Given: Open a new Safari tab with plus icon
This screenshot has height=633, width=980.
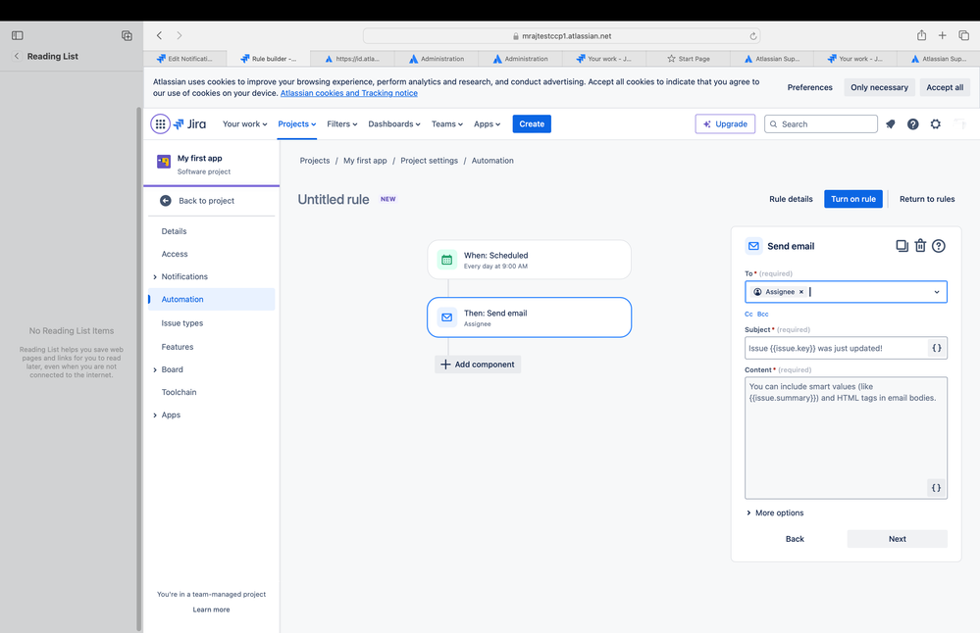Looking at the screenshot, I should [x=942, y=35].
